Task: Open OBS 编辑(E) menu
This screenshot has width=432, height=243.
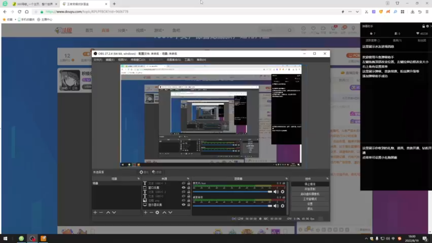Action: 110,60
